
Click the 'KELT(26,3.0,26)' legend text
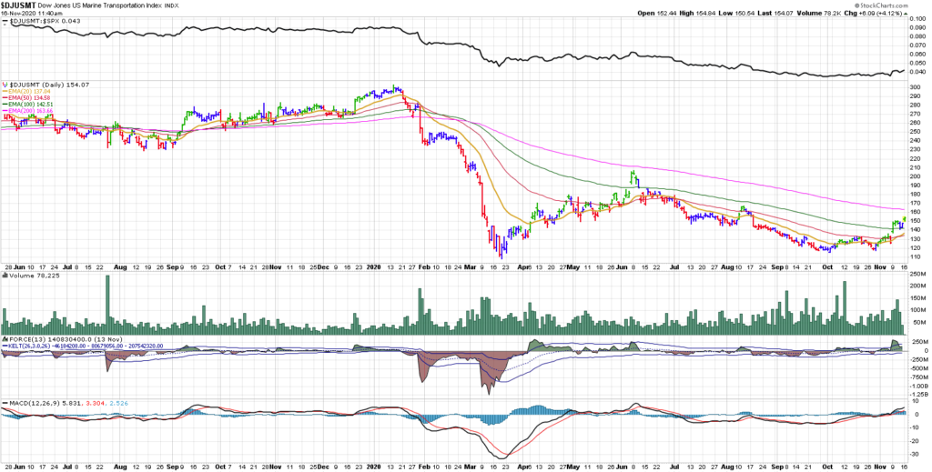(30, 345)
